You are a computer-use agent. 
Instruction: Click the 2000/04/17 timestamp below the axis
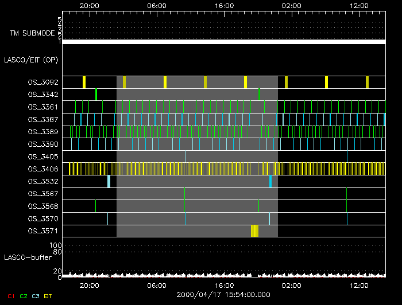tap(223, 294)
